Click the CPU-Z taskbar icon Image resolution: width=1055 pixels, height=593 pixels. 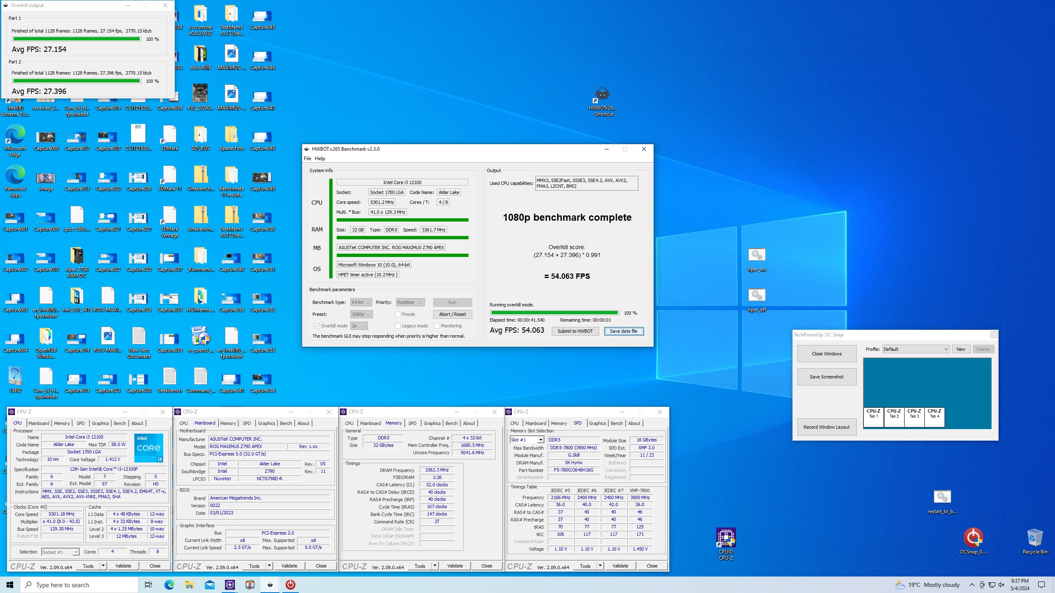coord(230,585)
